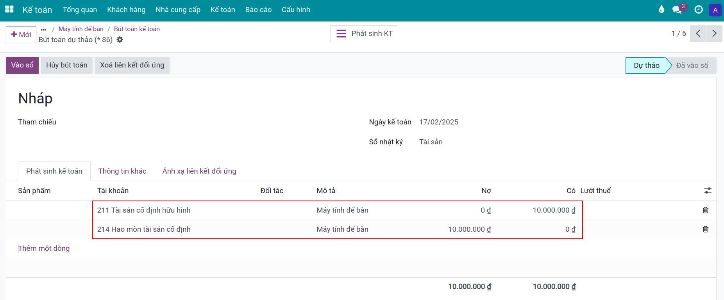Click the Hủy bút toán button
Screen dimensions: 724x300
click(67, 65)
